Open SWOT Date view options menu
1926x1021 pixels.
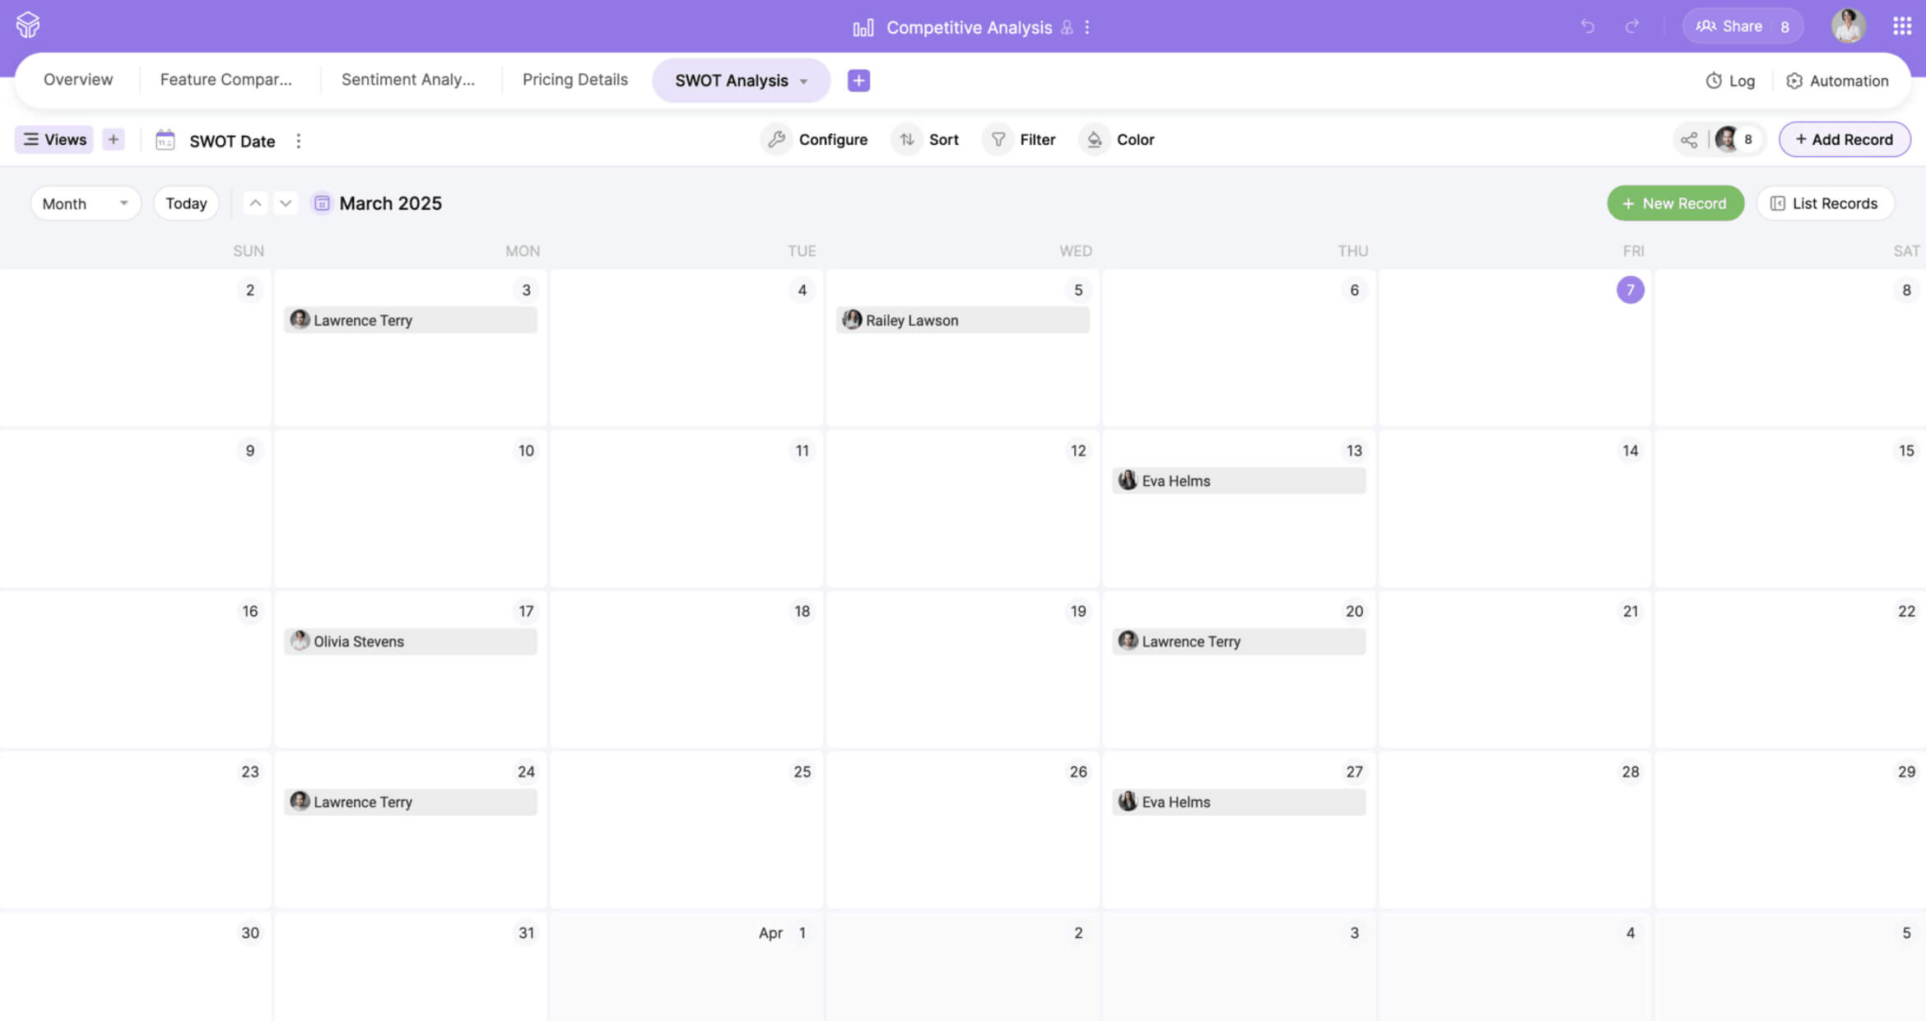pyautogui.click(x=299, y=141)
